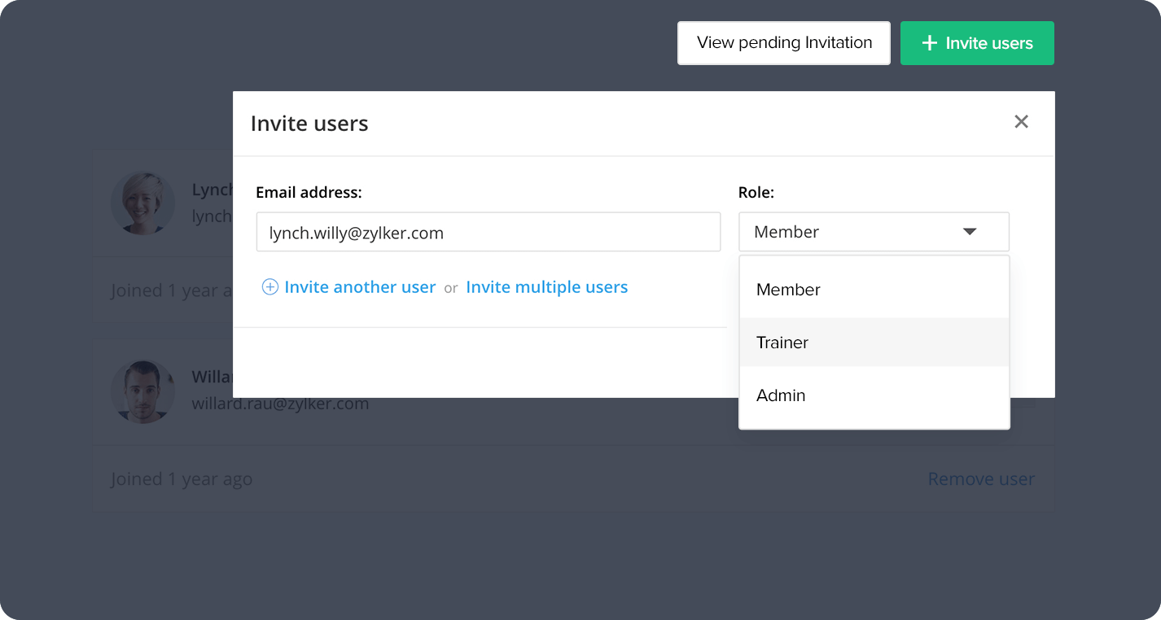The width and height of the screenshot is (1161, 620).
Task: Open the Invite multiple users link
Action: [546, 287]
